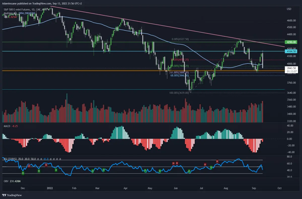The height and width of the screenshot is (199, 302).
Task: Click the 2022 label on time axis
Action: [50, 188]
